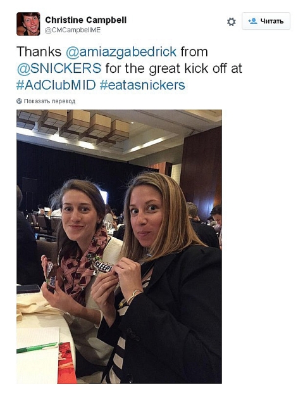This screenshot has width=303, height=394.
Task: Open the @amiazgabedrick mention
Action: pyautogui.click(x=121, y=52)
